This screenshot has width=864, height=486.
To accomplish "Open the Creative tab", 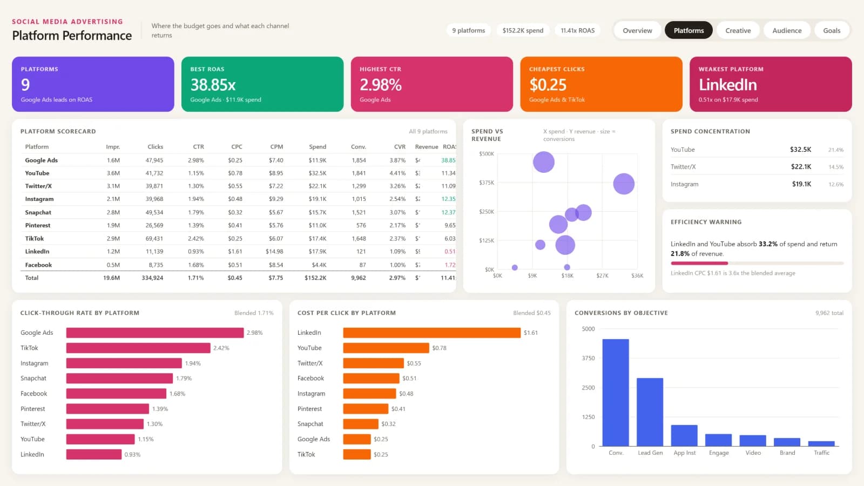I will pos(738,30).
